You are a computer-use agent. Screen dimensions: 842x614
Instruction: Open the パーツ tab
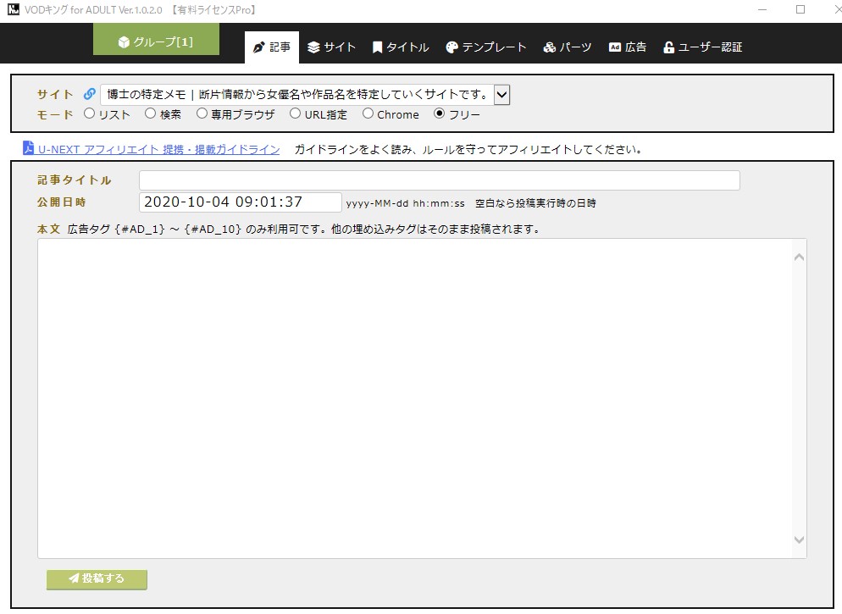[568, 47]
